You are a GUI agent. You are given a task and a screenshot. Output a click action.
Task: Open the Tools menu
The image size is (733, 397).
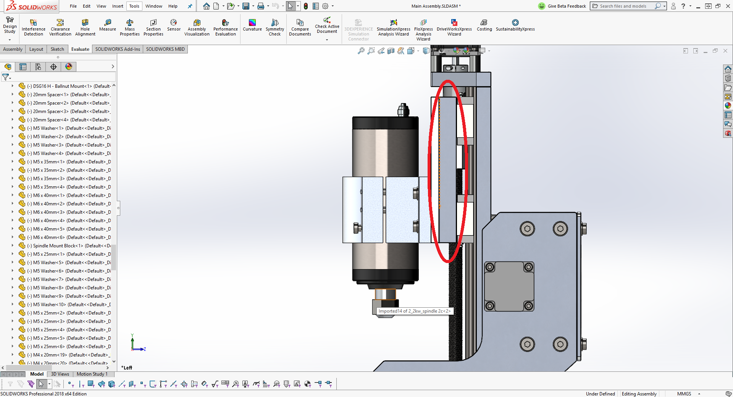pyautogui.click(x=134, y=6)
